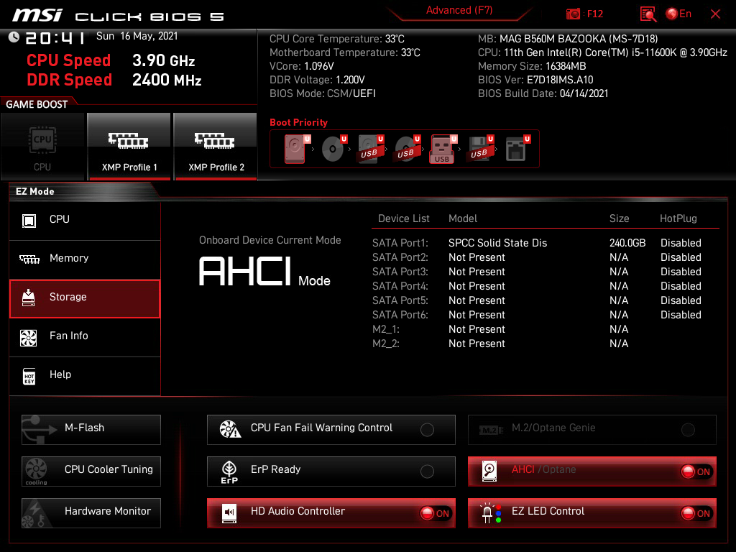Image resolution: width=736 pixels, height=552 pixels.
Task: Click the M2_2 label
Action: pyautogui.click(x=386, y=344)
